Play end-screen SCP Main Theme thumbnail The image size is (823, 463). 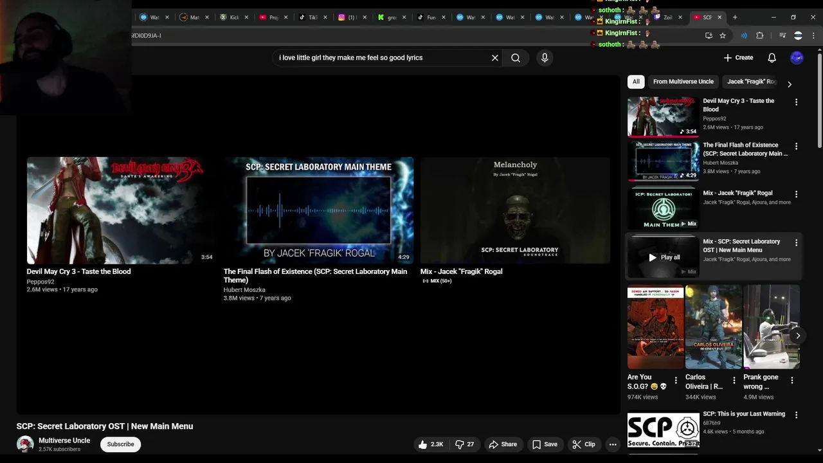(318, 210)
